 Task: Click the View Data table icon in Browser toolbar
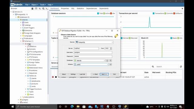(x=36, y=8)
